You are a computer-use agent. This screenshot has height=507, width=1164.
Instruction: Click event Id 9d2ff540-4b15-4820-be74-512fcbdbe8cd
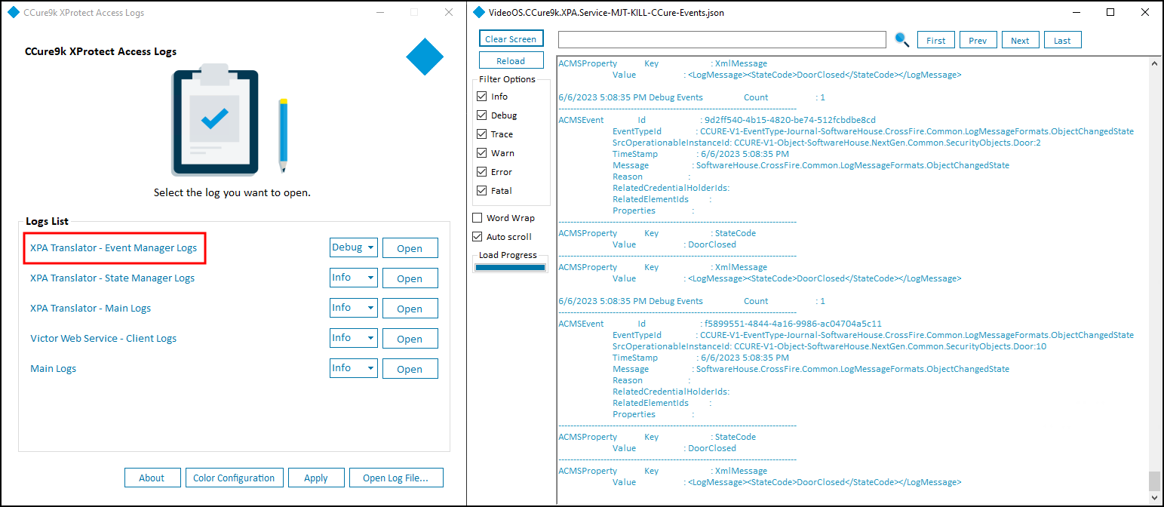point(789,120)
